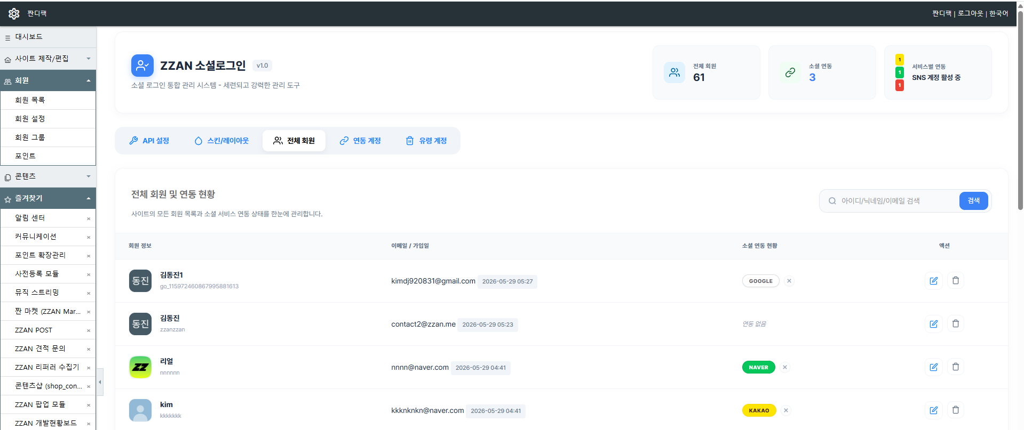Remove ZZAN 견적 문의 from favorites
Image resolution: width=1024 pixels, height=430 pixels.
[89, 349]
